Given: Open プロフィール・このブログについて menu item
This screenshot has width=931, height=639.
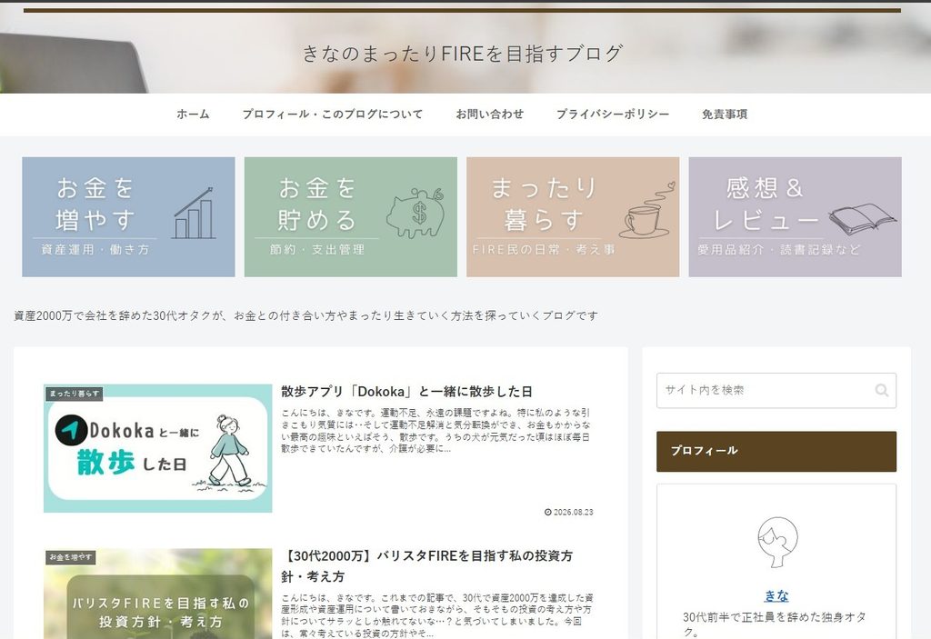Looking at the screenshot, I should [x=333, y=114].
